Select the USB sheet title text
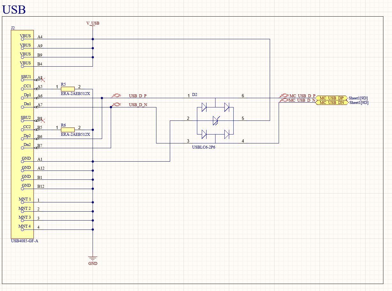 [x=14, y=9]
